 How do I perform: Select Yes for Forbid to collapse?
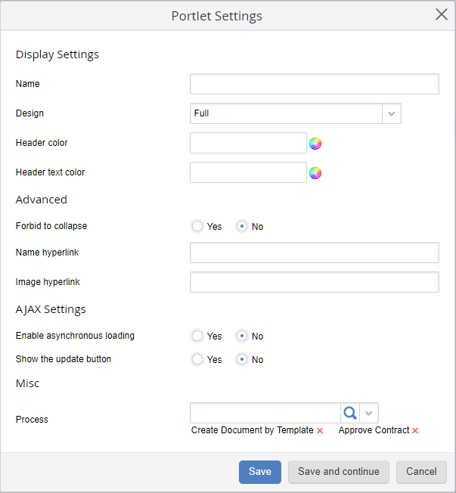tap(197, 226)
